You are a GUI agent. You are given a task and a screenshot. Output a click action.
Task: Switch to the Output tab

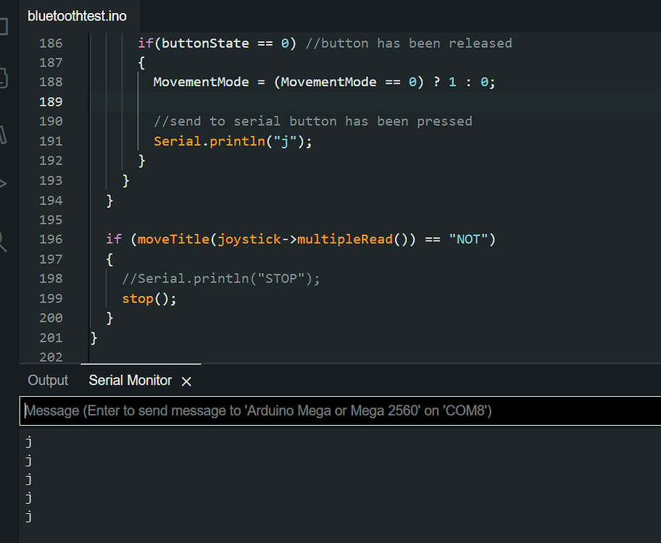(48, 380)
